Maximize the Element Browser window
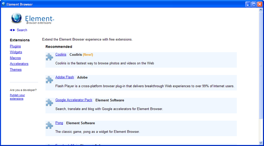The image size is (264, 146). [254, 4]
